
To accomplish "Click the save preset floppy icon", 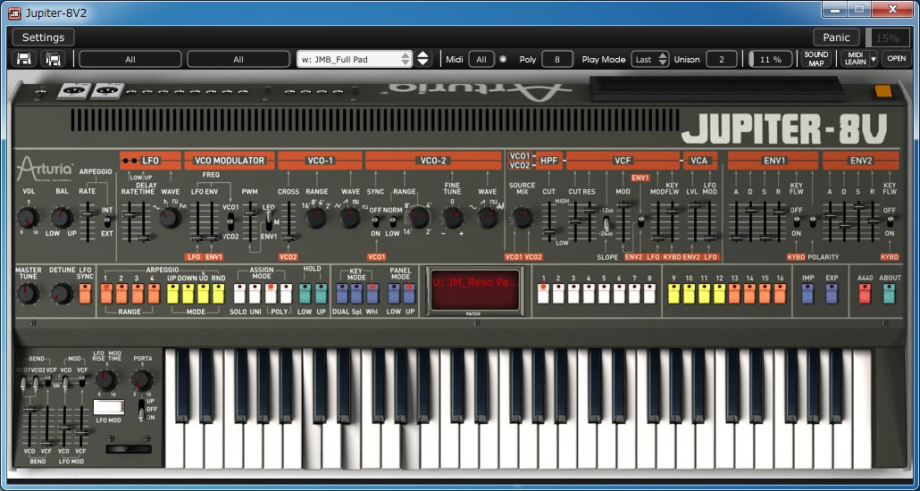I will 24,59.
